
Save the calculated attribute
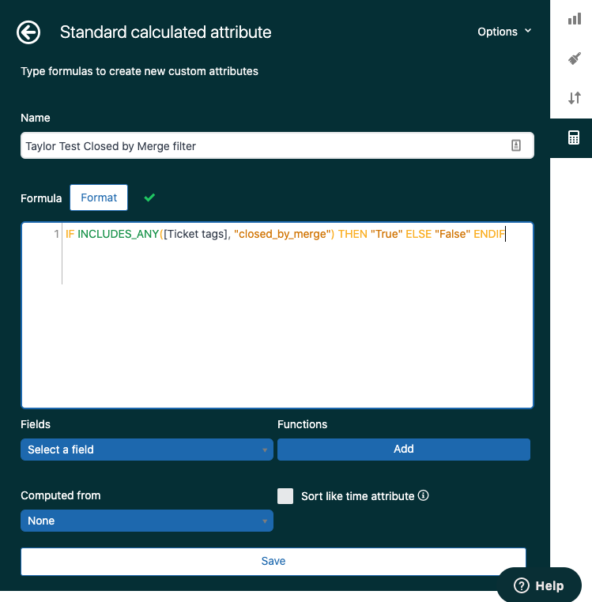(x=273, y=561)
